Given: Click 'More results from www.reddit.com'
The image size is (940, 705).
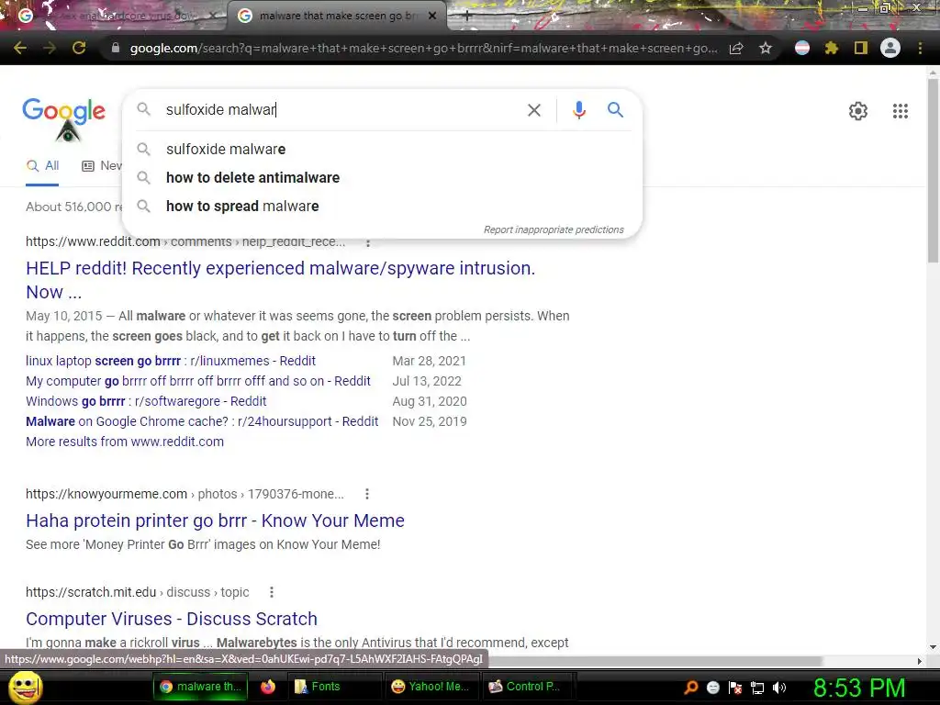Looking at the screenshot, I should tap(125, 442).
